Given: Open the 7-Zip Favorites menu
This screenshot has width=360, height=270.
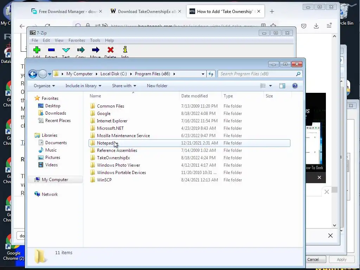Looking at the screenshot, I should click(77, 40).
